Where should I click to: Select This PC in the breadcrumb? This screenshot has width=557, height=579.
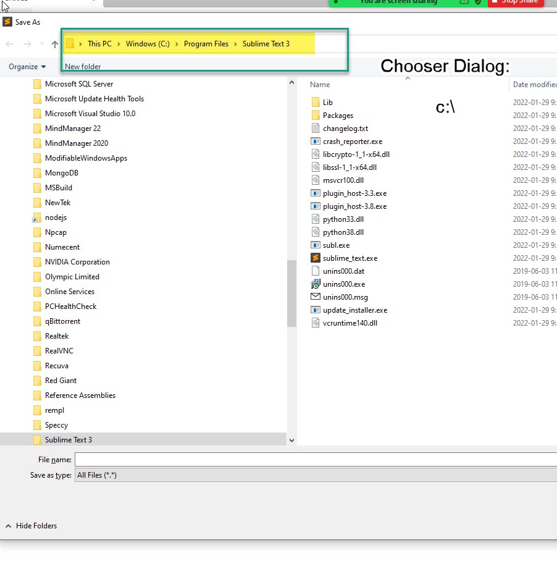point(99,44)
